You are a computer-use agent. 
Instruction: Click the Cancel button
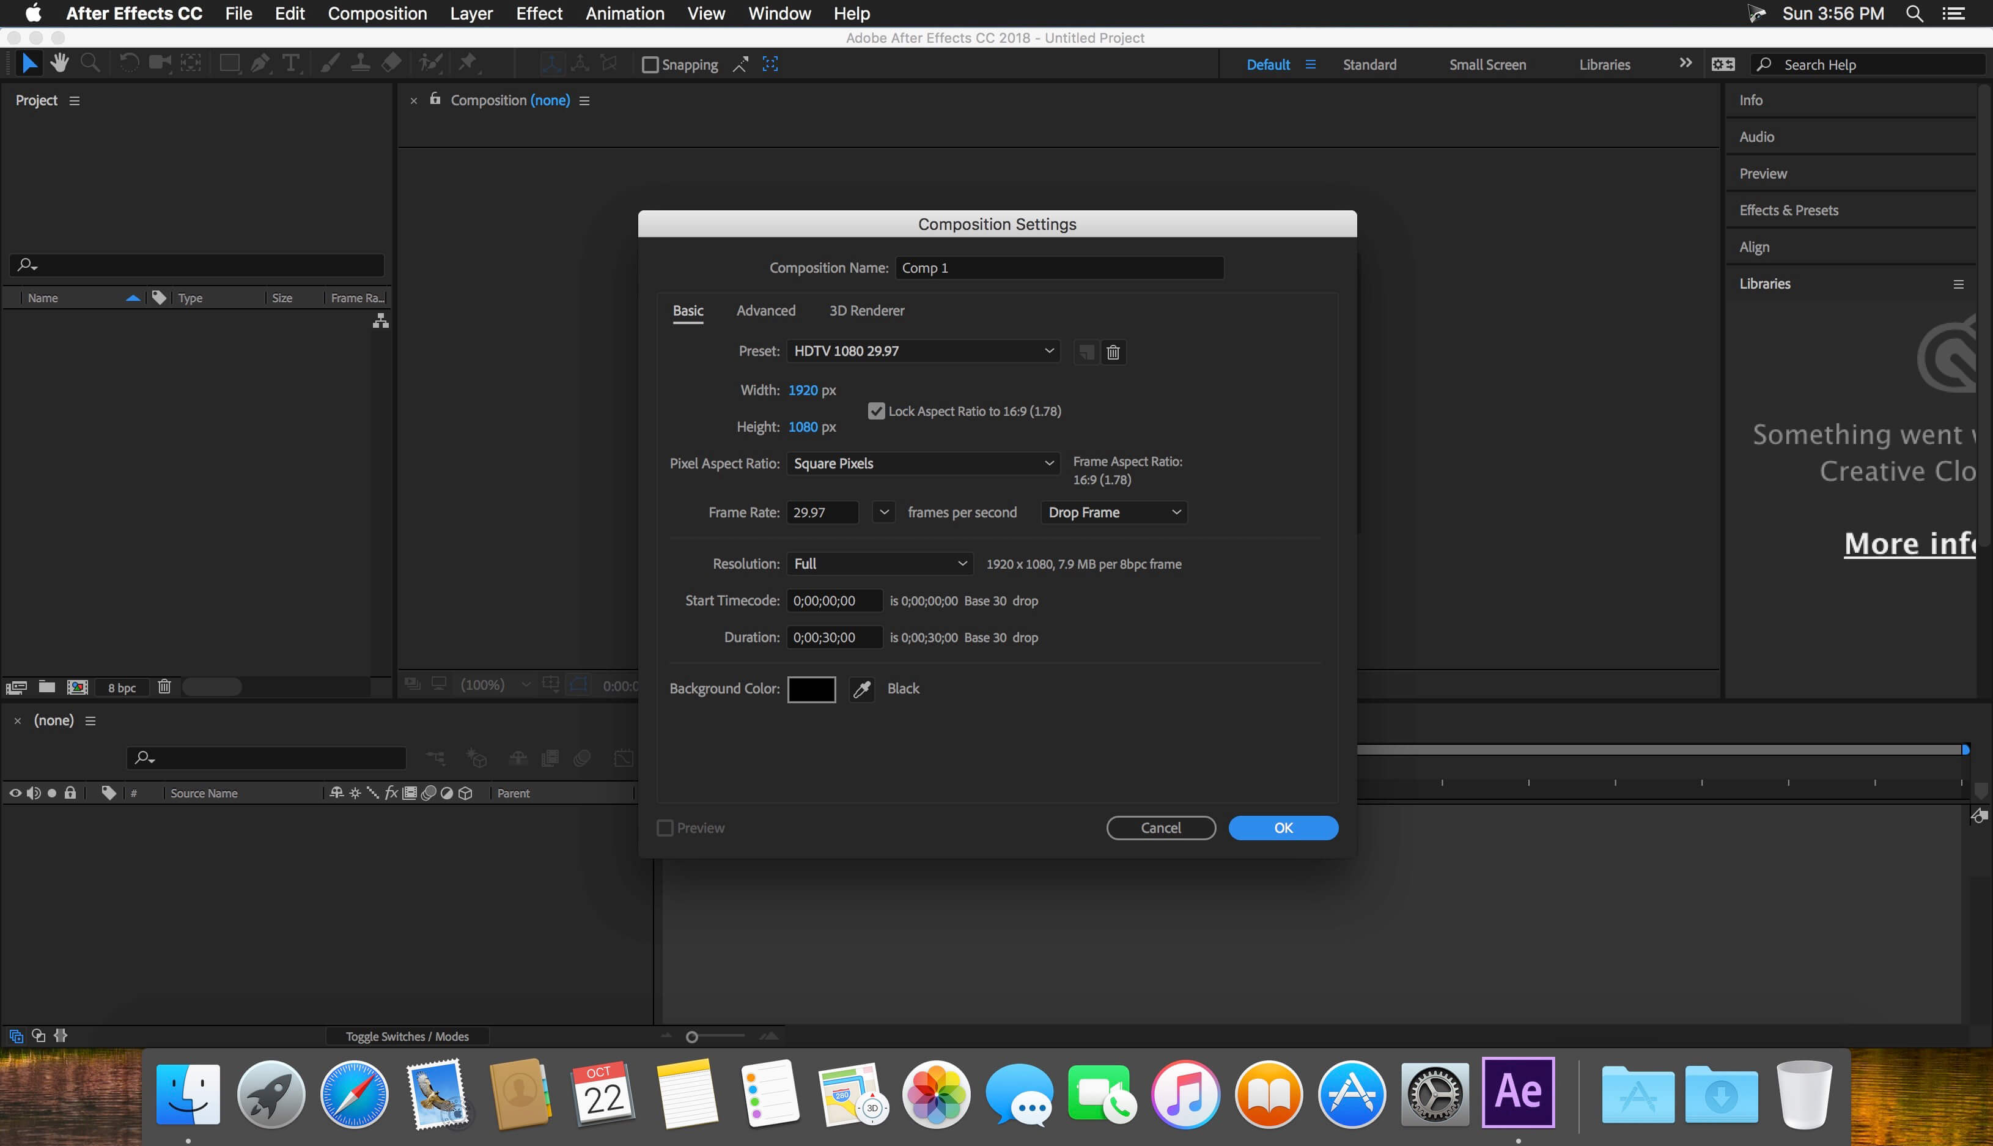(1161, 827)
